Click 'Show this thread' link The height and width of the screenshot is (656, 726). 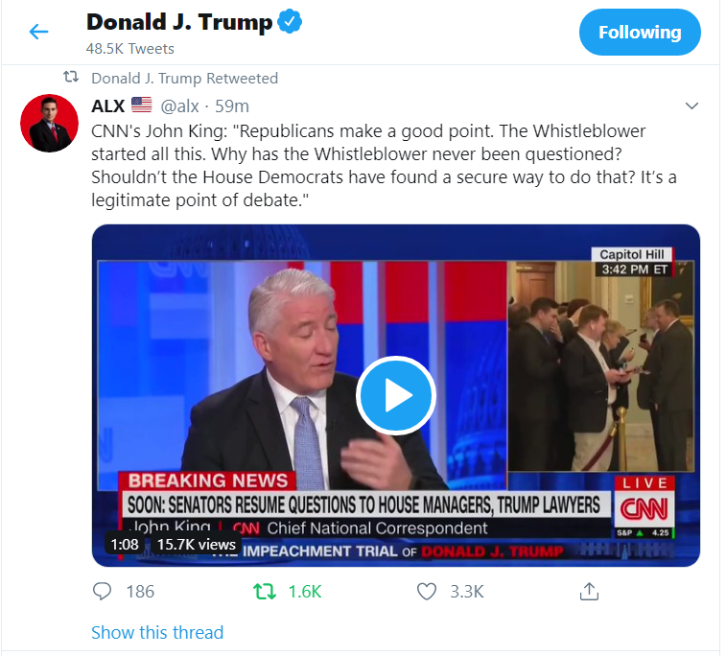pyautogui.click(x=157, y=632)
